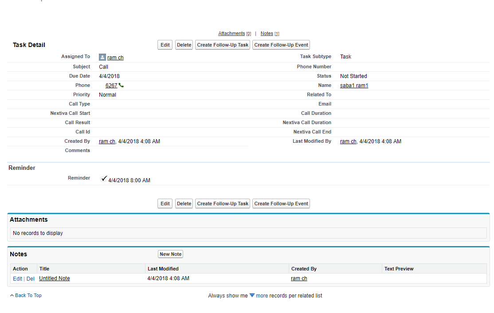Viewport: 494px width, 313px height.
Task: Click the top Edit button
Action: (x=165, y=45)
